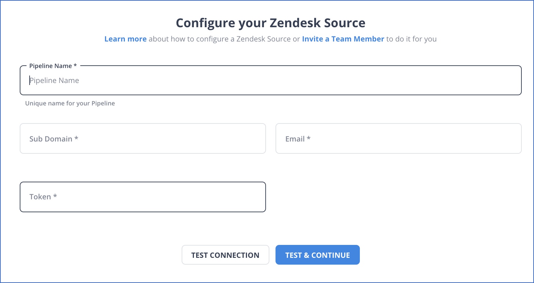Continue setup with TEST & CONTINUE
This screenshot has height=283, width=534.
pos(317,254)
